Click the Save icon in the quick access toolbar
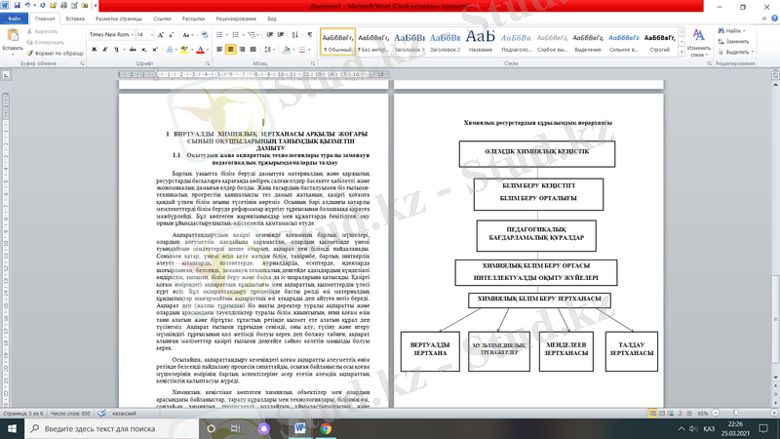This screenshot has width=780, height=439. pos(19,5)
